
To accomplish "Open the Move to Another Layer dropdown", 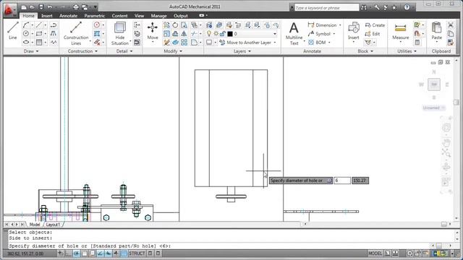I will coord(275,43).
